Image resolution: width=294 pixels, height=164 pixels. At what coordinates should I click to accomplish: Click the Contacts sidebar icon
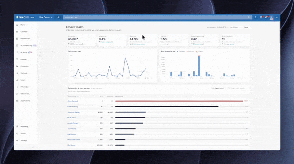click(x=17, y=73)
